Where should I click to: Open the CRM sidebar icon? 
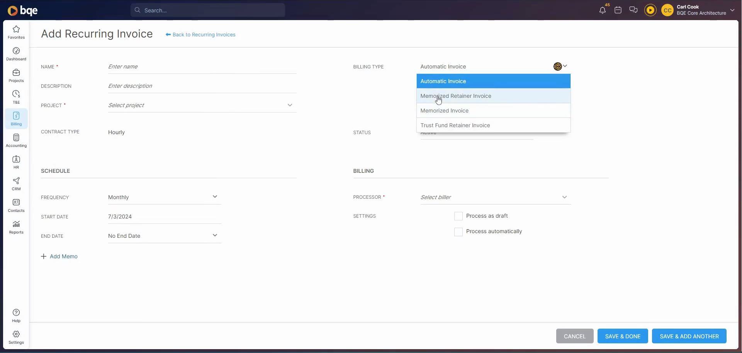point(16,184)
